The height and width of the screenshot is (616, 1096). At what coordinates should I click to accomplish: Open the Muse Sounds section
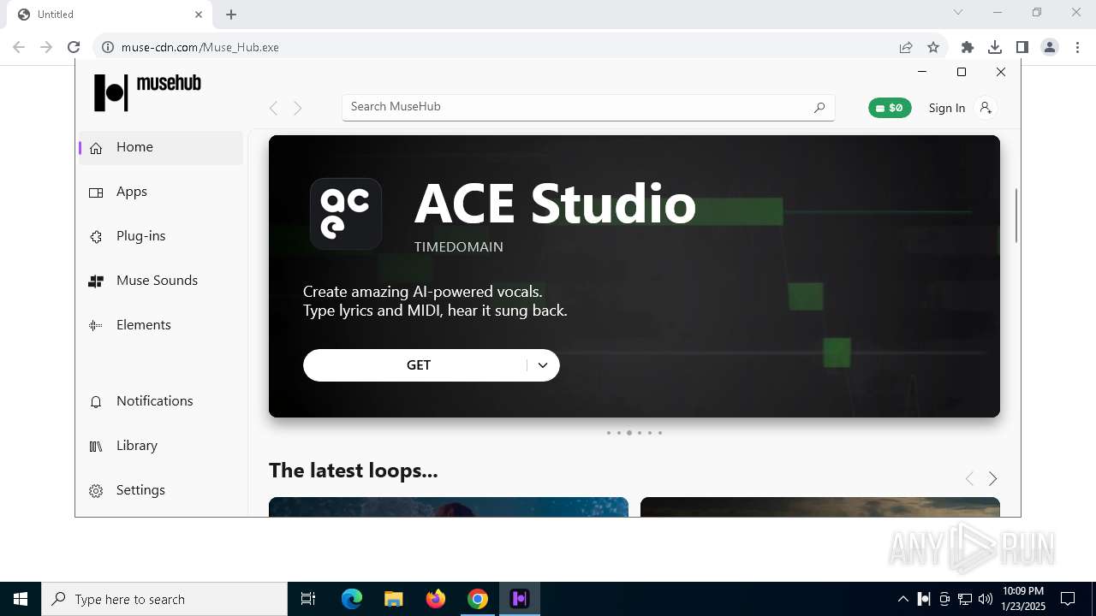point(161,281)
